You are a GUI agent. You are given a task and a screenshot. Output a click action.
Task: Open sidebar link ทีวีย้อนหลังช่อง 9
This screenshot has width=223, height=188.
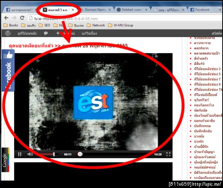(207, 84)
